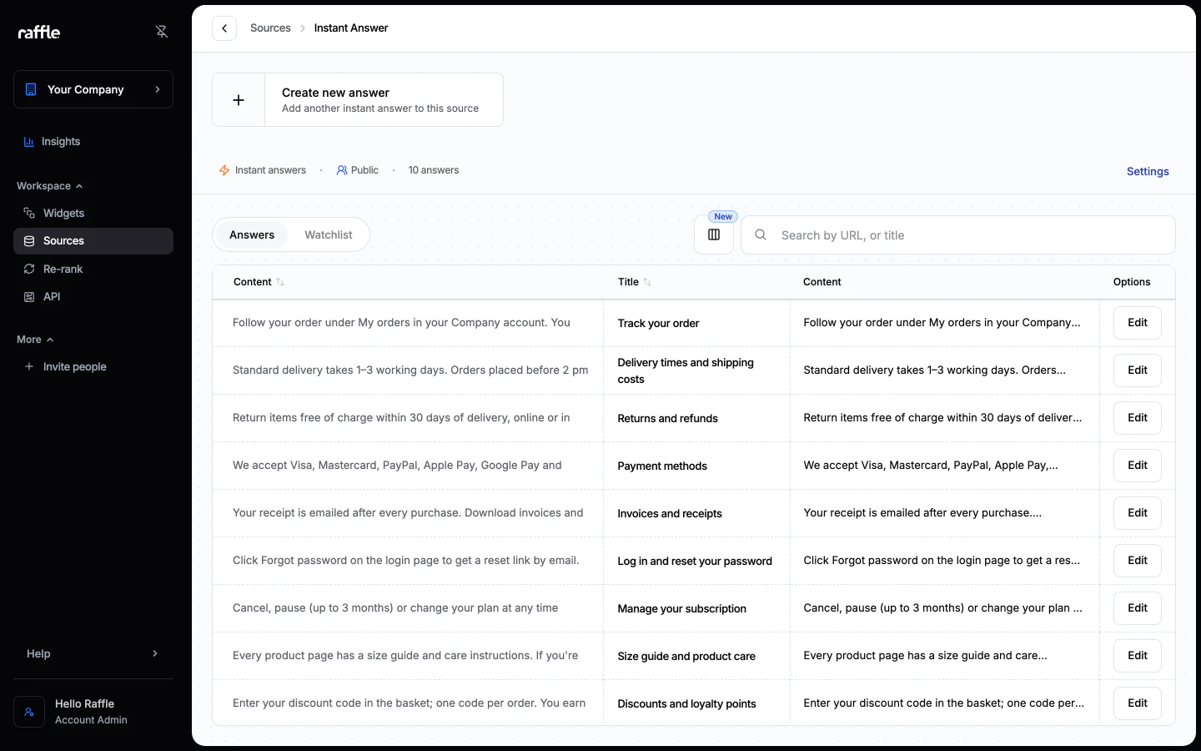
Task: Sort by the first Content column
Action: click(259, 282)
